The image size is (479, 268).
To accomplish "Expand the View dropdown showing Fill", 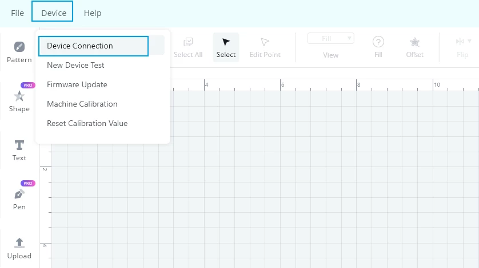I will pyautogui.click(x=330, y=39).
